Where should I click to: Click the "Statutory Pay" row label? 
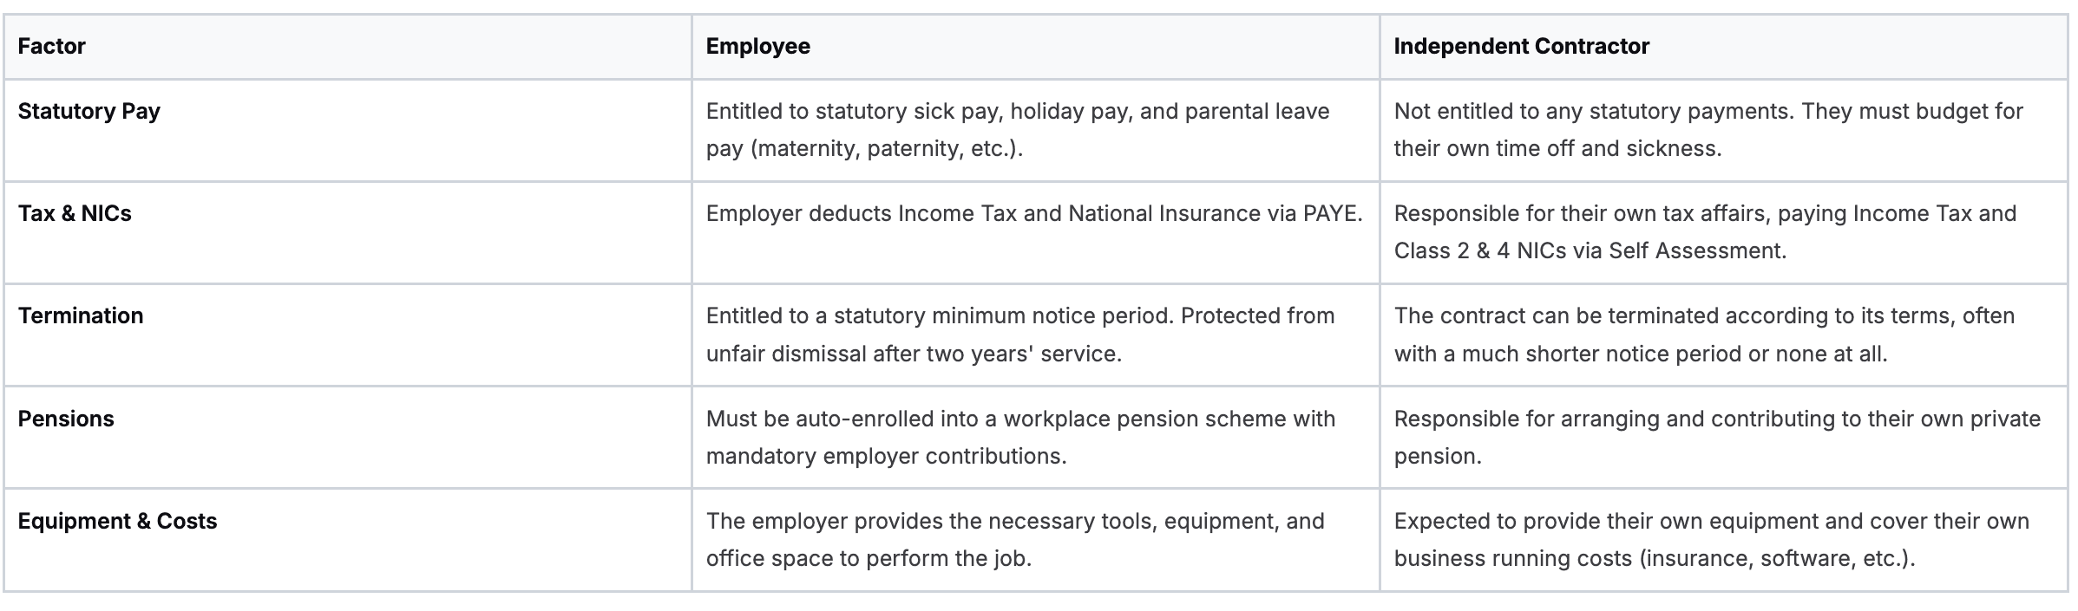point(89,112)
